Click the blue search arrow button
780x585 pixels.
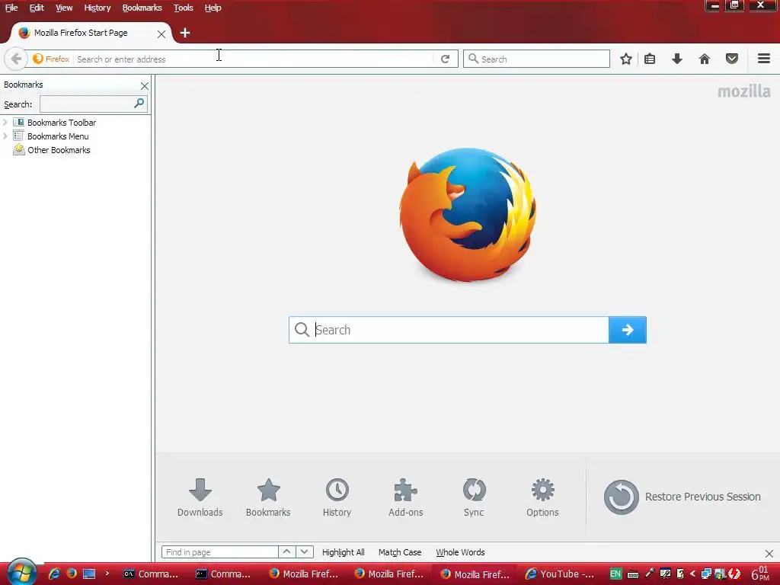coord(628,330)
